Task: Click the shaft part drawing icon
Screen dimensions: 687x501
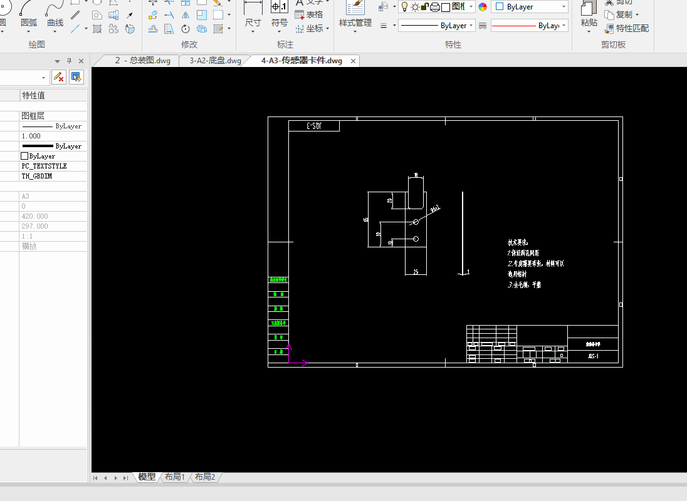Action: pos(113,15)
